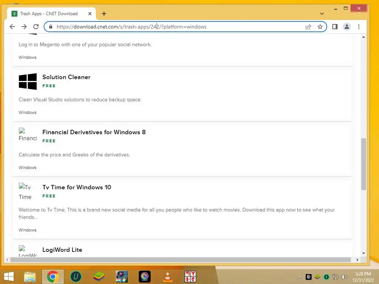Launch VLC media player from taskbar

tap(168, 277)
